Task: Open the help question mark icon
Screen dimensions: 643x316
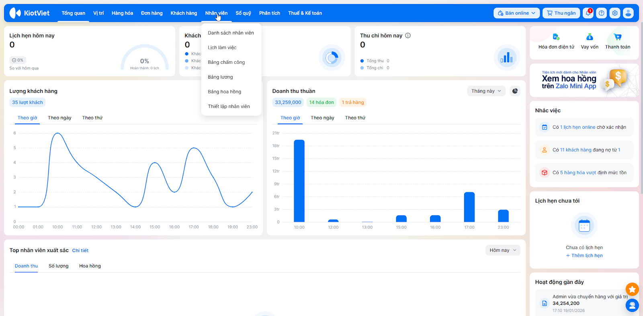Action: pos(602,13)
